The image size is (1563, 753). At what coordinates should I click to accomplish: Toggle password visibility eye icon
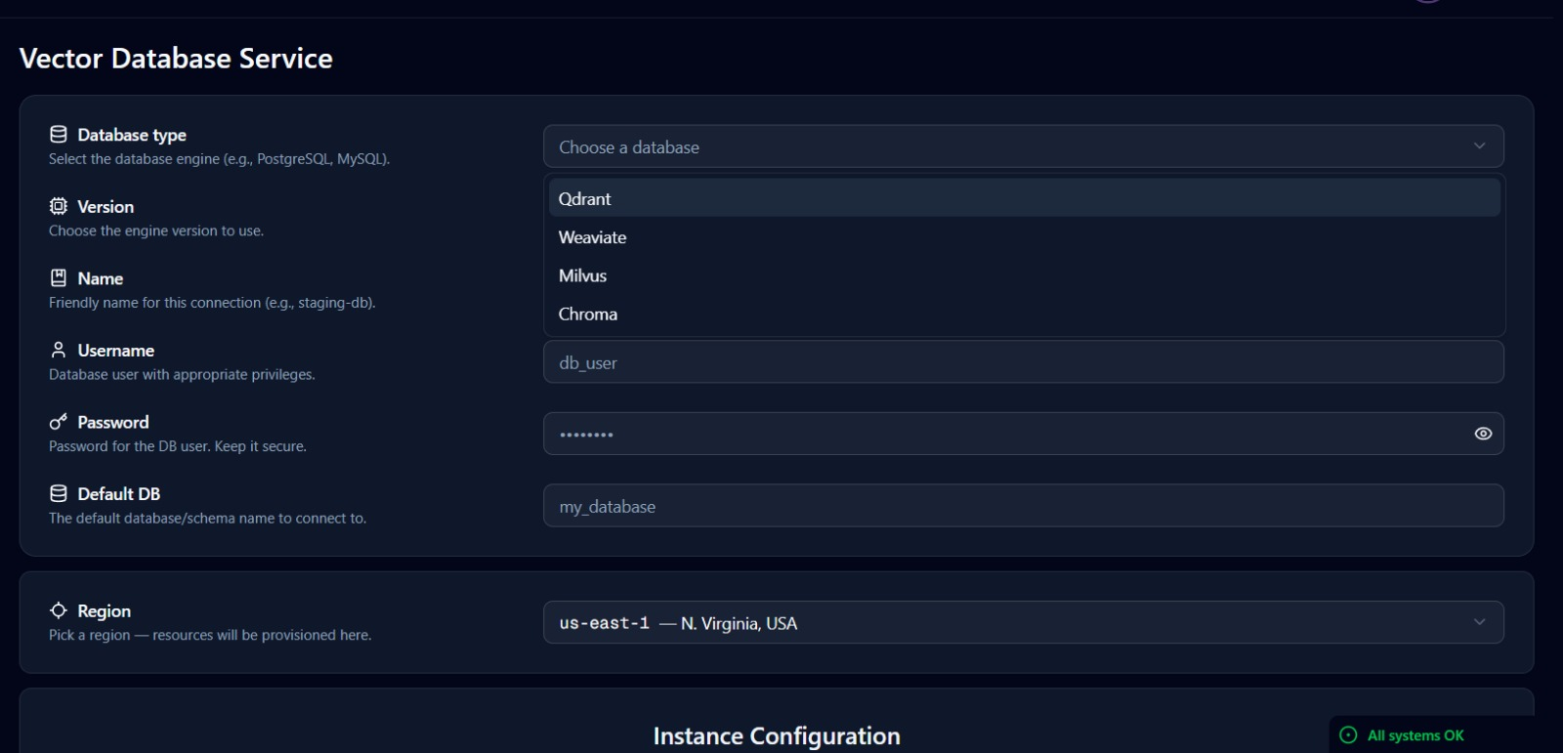(x=1483, y=434)
